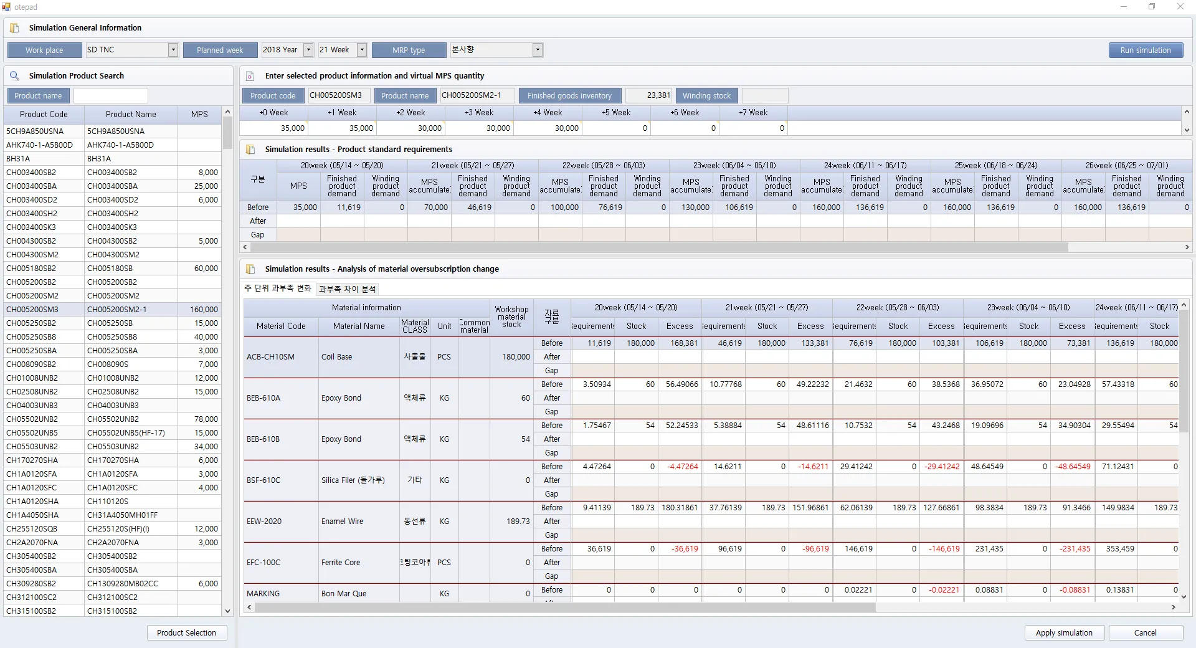
Task: Open the MRP type dropdown
Action: 538,50
